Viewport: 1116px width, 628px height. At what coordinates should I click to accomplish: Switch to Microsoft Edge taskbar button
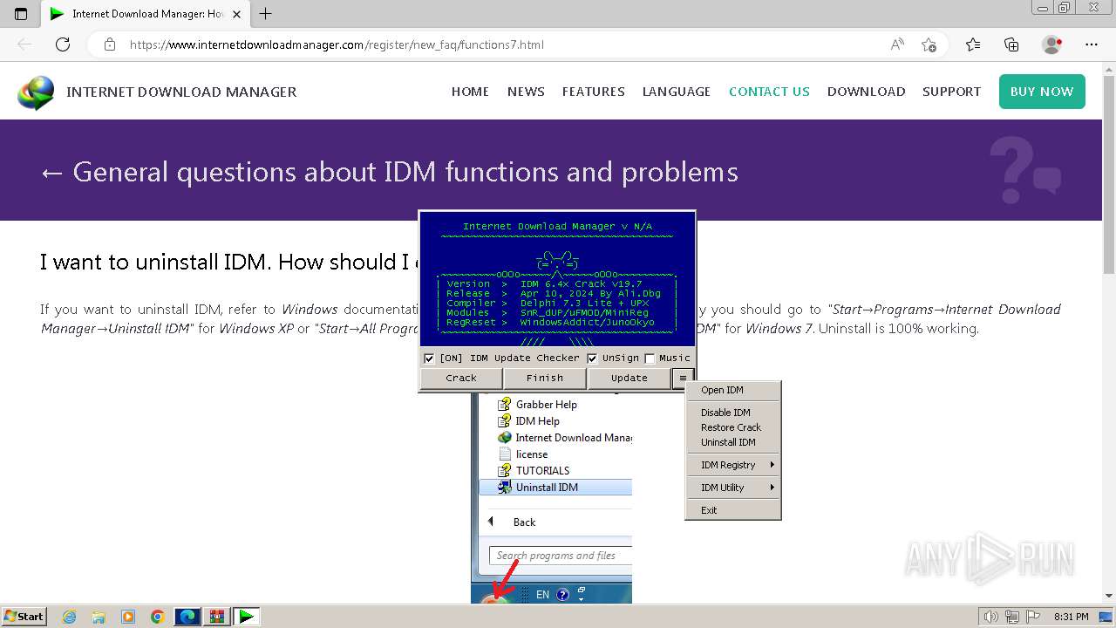tap(187, 617)
